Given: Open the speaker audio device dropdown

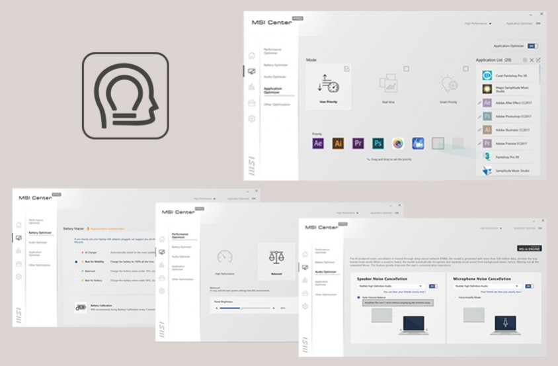Looking at the screenshot, I should pyautogui.click(x=390, y=286).
